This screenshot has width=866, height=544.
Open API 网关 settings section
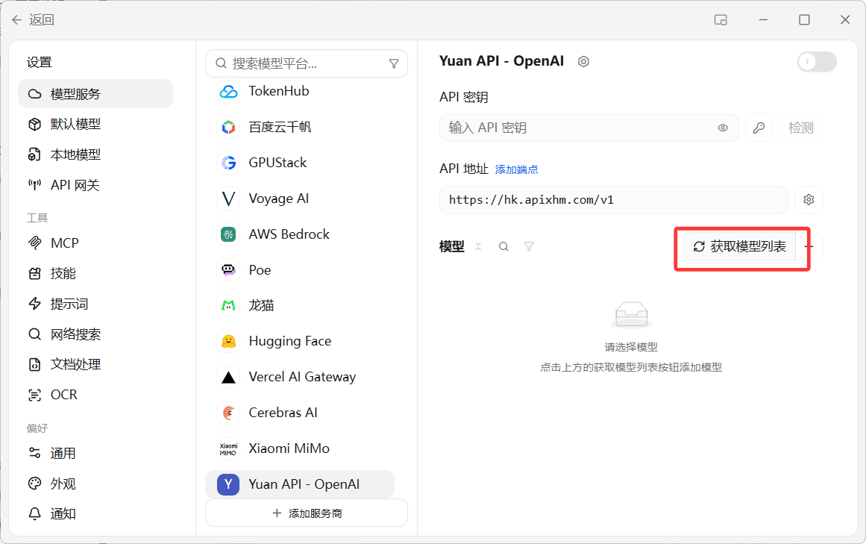point(95,185)
